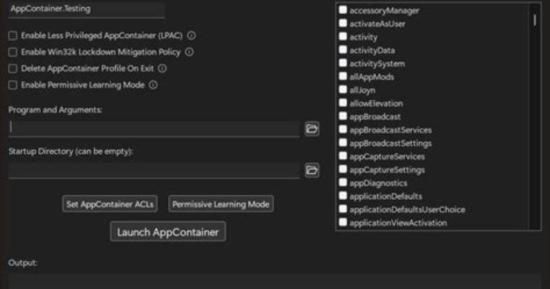This screenshot has height=289, width=550.
Task: Click the capabilities list scrollbar thumb
Action: click(534, 20)
